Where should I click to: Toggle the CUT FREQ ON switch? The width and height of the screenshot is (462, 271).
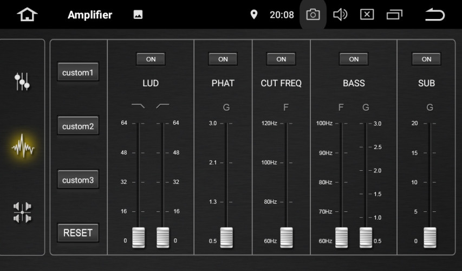point(281,59)
